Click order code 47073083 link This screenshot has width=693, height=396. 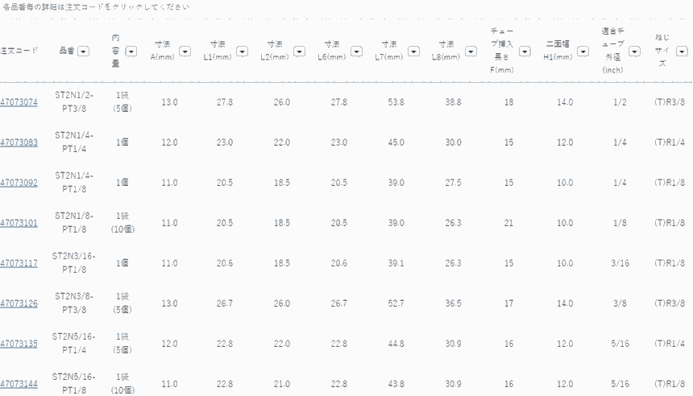point(19,142)
